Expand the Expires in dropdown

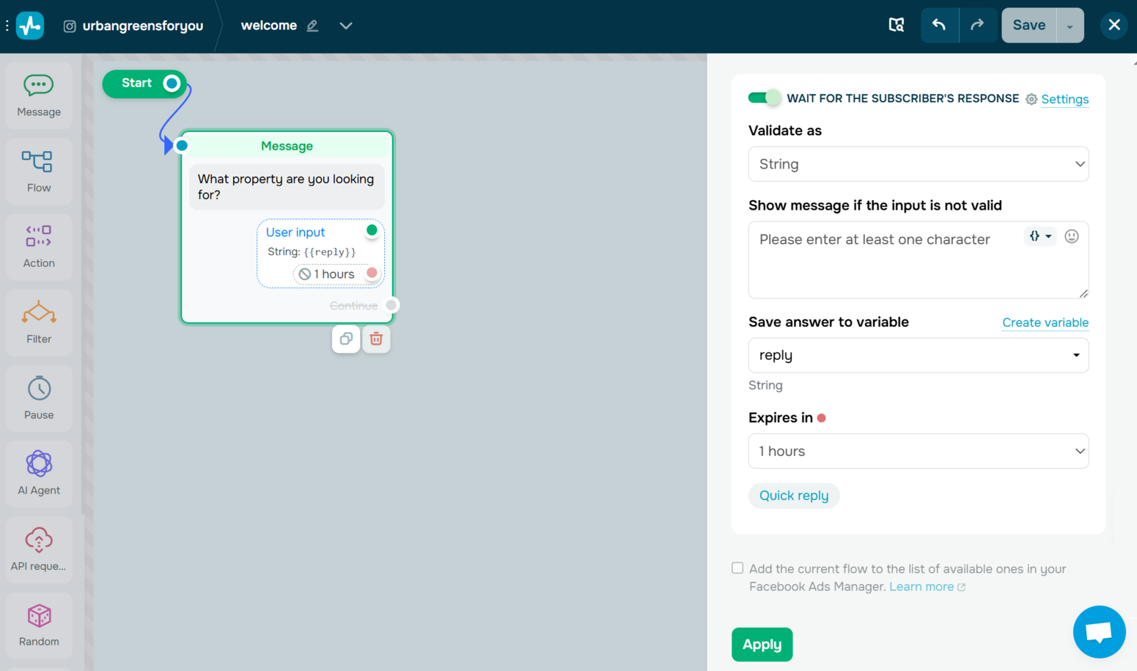917,451
